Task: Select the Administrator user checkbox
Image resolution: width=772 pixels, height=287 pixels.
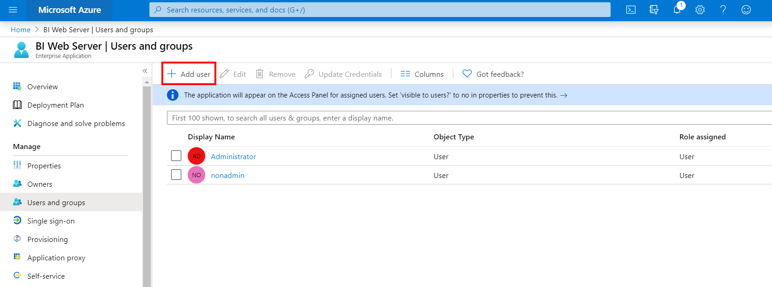Action: coord(176,156)
